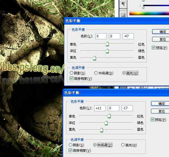This screenshot has height=157, width=169.
Task: Click the -47 色阶 field
Action: [128, 36]
